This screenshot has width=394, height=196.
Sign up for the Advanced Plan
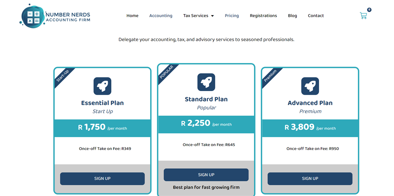(310, 179)
